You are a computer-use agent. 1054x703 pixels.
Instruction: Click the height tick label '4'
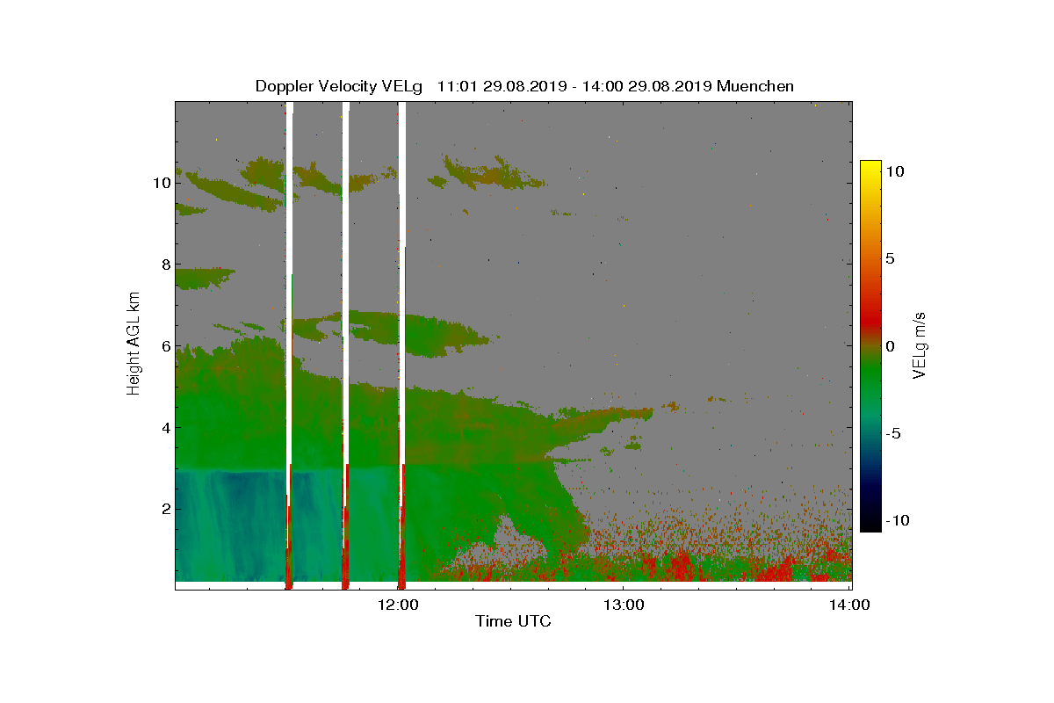tap(164, 428)
